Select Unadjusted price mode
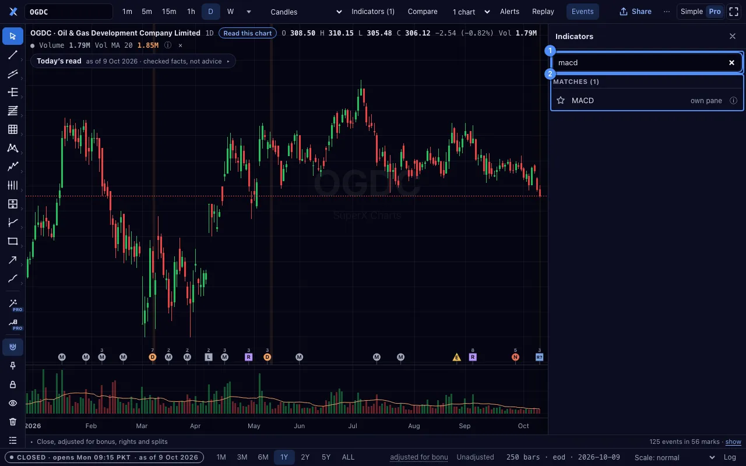The width and height of the screenshot is (746, 466). click(x=475, y=457)
